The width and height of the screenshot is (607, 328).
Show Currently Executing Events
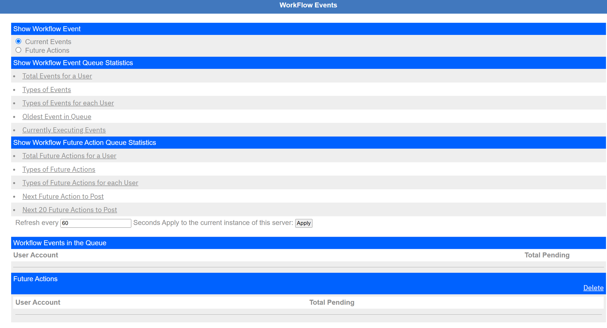64,130
